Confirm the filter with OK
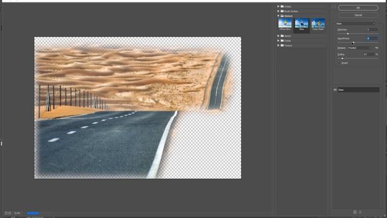This screenshot has width=387, height=218. click(358, 8)
